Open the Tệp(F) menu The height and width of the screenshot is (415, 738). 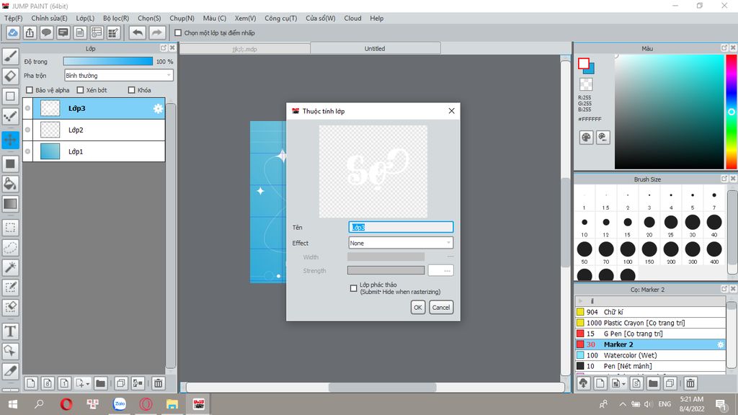[x=13, y=18]
